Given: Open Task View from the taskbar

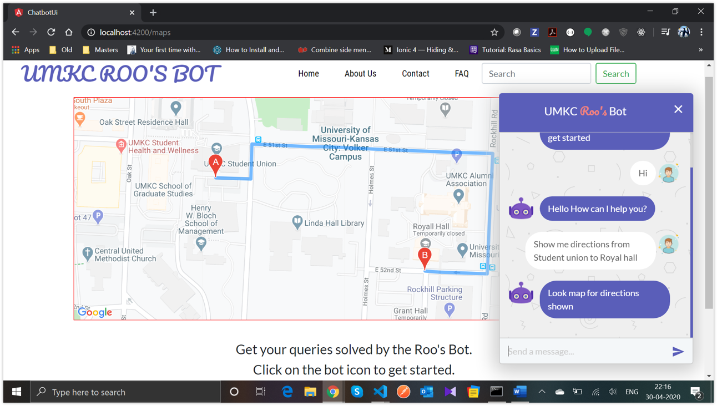Looking at the screenshot, I should pos(260,392).
